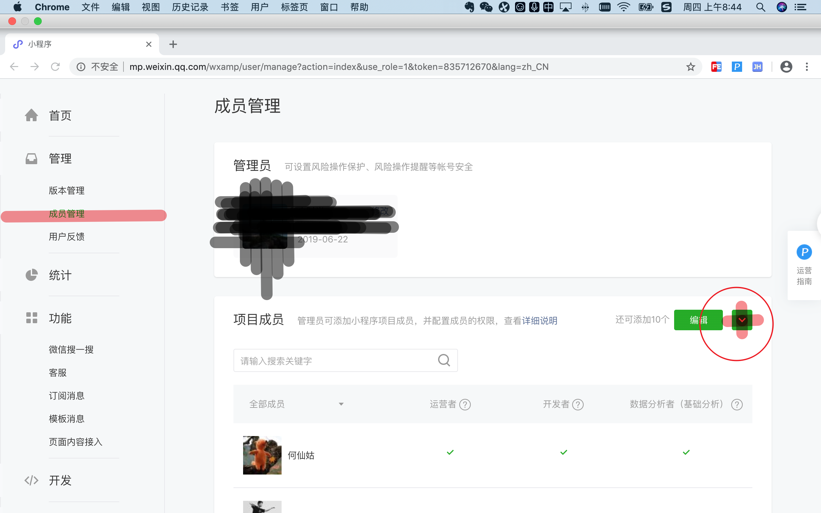Toggle 何仙姑's 开发者 permission checkmark

[x=563, y=452]
